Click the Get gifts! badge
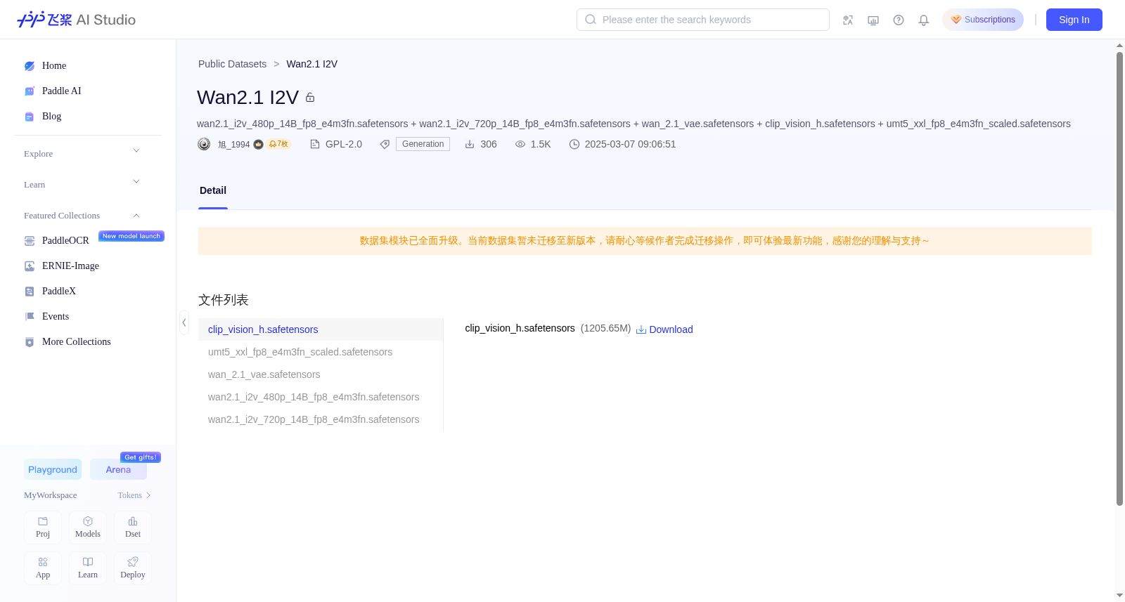Image resolution: width=1125 pixels, height=602 pixels. [x=141, y=457]
